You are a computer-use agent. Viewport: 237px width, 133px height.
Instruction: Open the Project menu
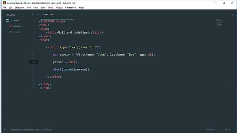59,7
